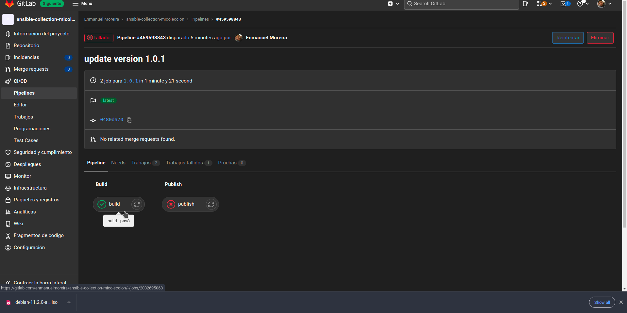Select Pipelines under CI/CD
Screen dimensions: 627x313
[x=39, y=93]
